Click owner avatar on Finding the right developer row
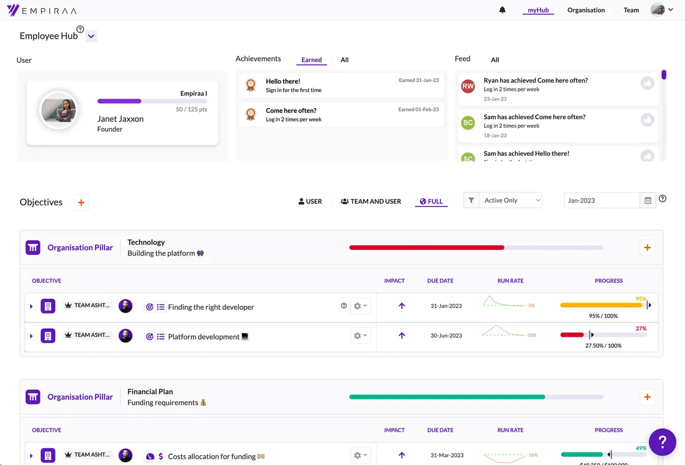Screen dimensions: 685x465 tap(126, 306)
